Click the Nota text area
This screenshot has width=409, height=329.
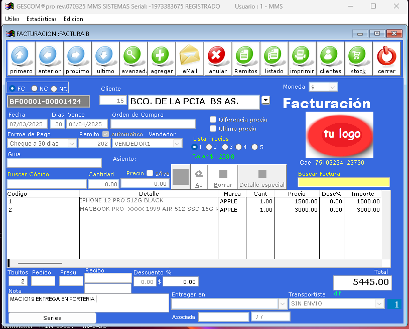point(88,303)
